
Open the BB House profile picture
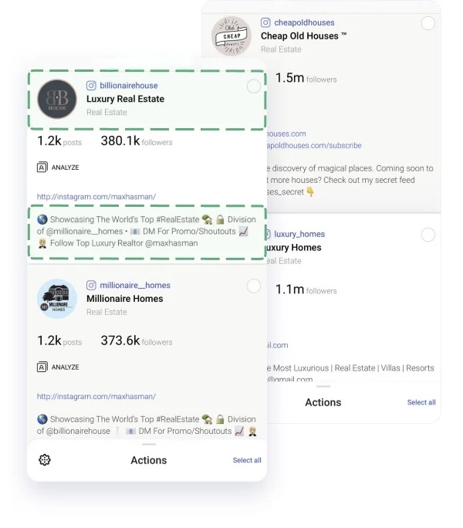tap(56, 100)
